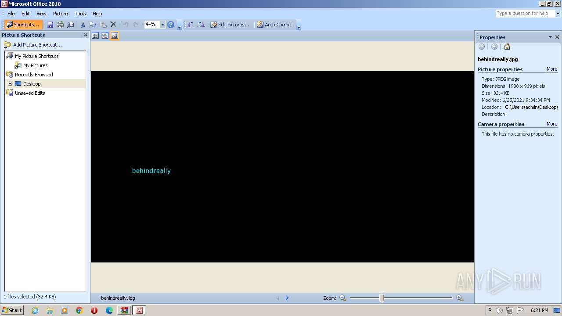Open the View menu
This screenshot has width=562, height=316.
pos(41,14)
